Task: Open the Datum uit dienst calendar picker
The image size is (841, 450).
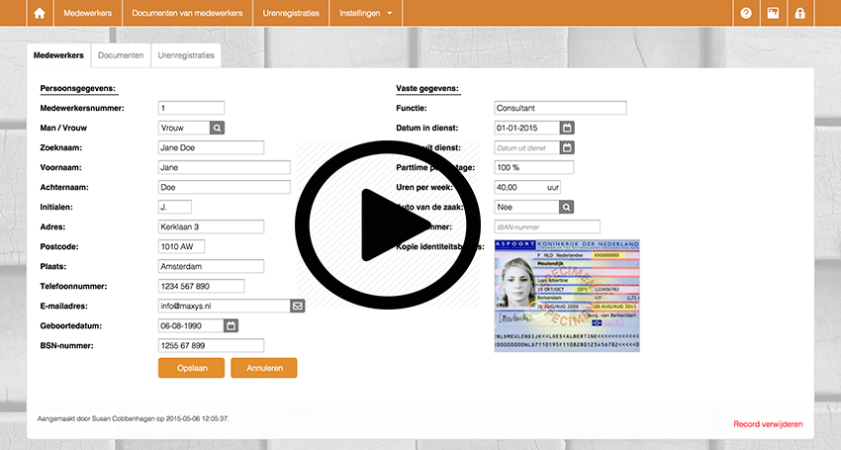Action: pos(567,147)
